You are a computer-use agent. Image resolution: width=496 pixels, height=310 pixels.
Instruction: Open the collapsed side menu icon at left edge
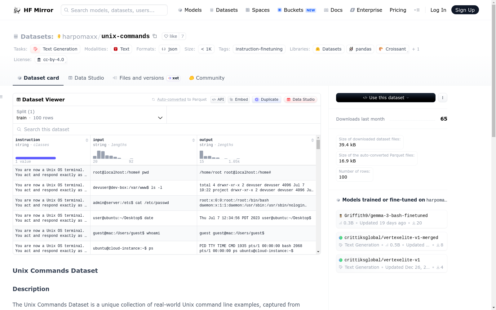tap(1, 97)
